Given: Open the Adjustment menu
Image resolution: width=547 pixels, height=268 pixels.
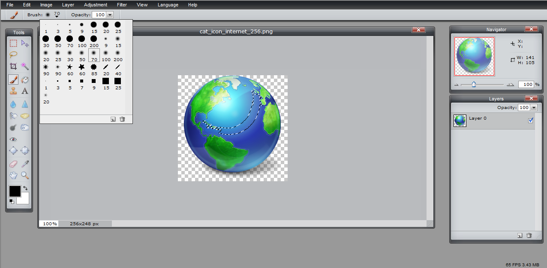Looking at the screenshot, I should tap(96, 5).
